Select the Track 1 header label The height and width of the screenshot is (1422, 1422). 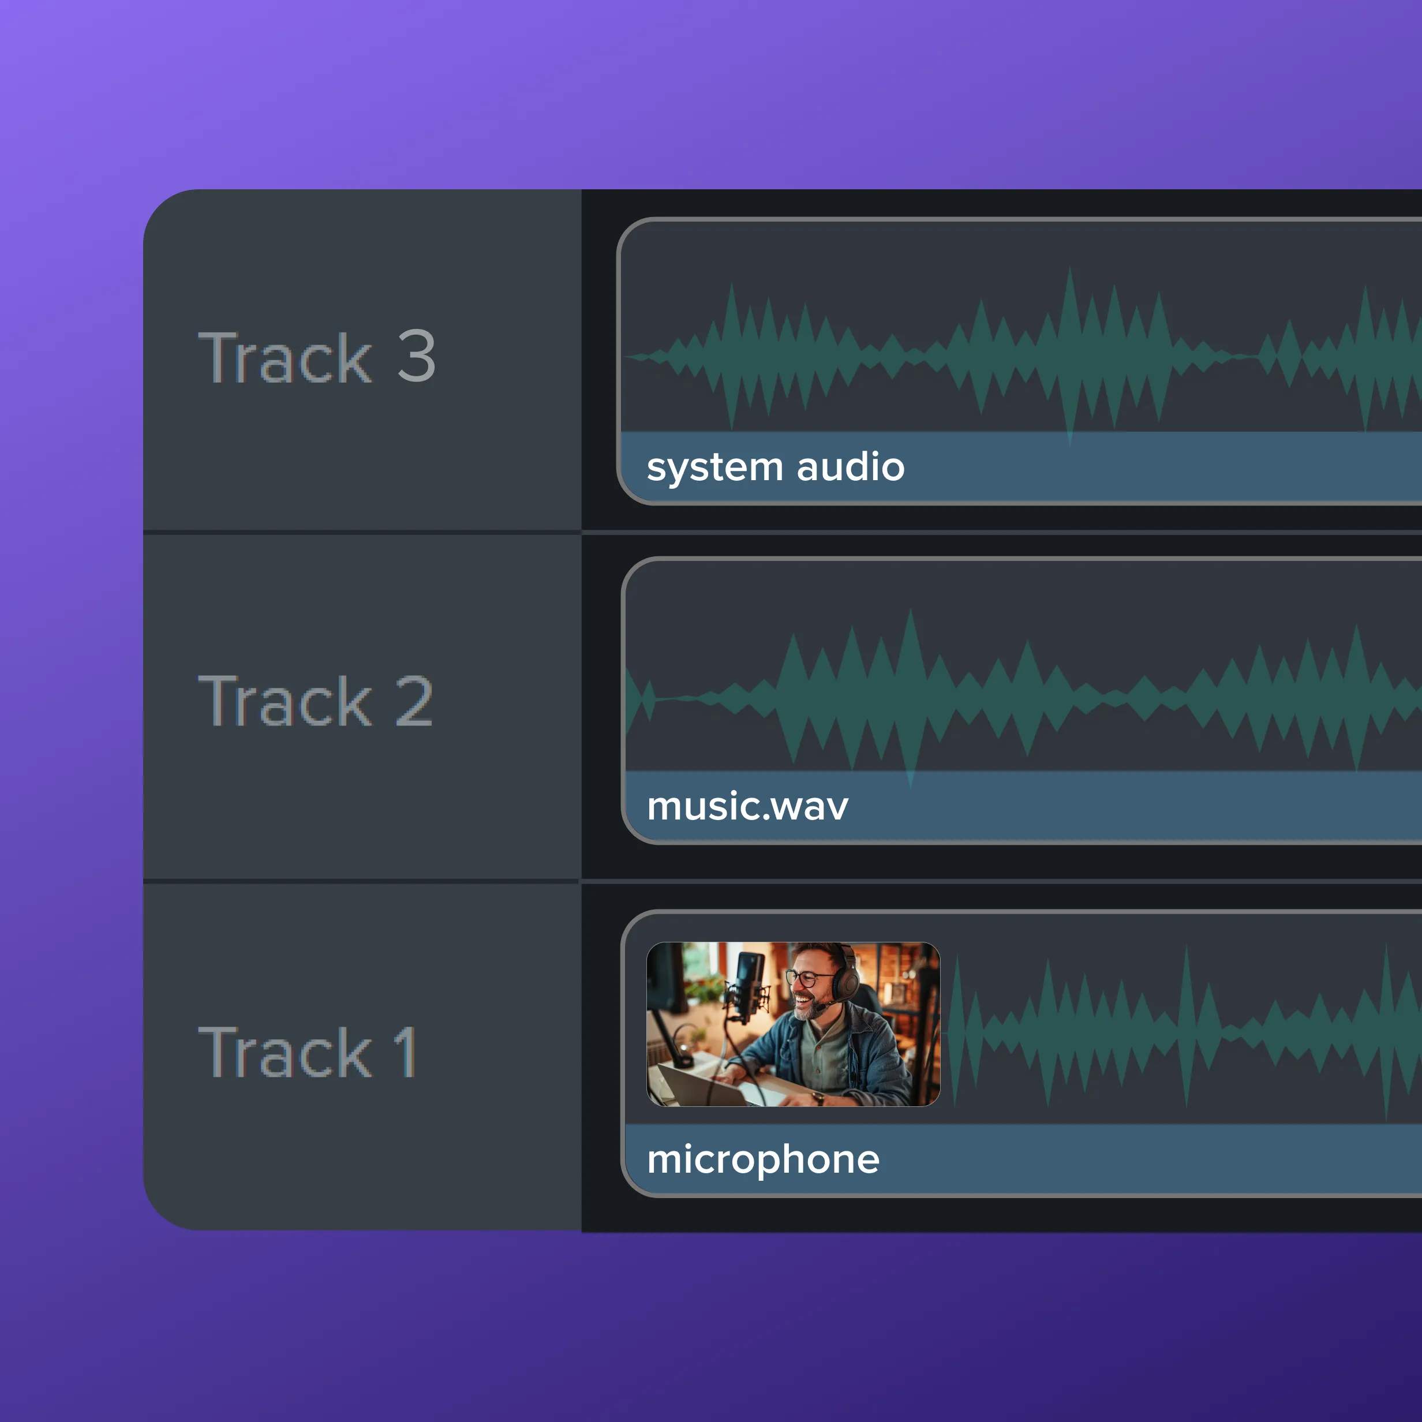tap(308, 1053)
